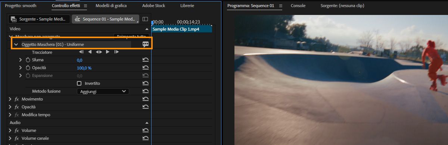This screenshot has width=448, height=145.
Task: Open the Controllo effetti panel menu
Action: (x=85, y=6)
